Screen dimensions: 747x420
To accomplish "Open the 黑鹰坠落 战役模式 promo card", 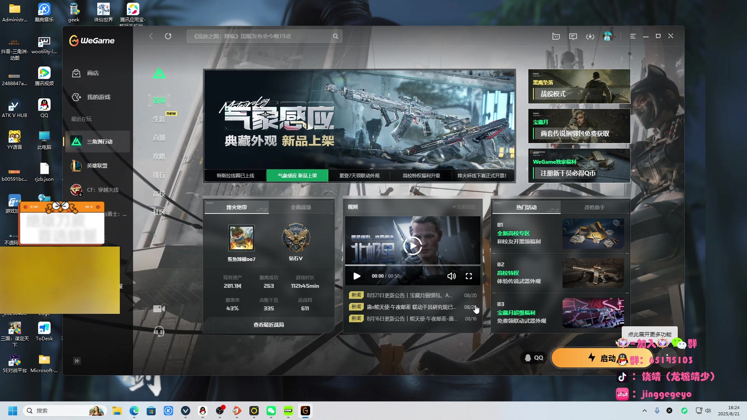I will 579,86.
